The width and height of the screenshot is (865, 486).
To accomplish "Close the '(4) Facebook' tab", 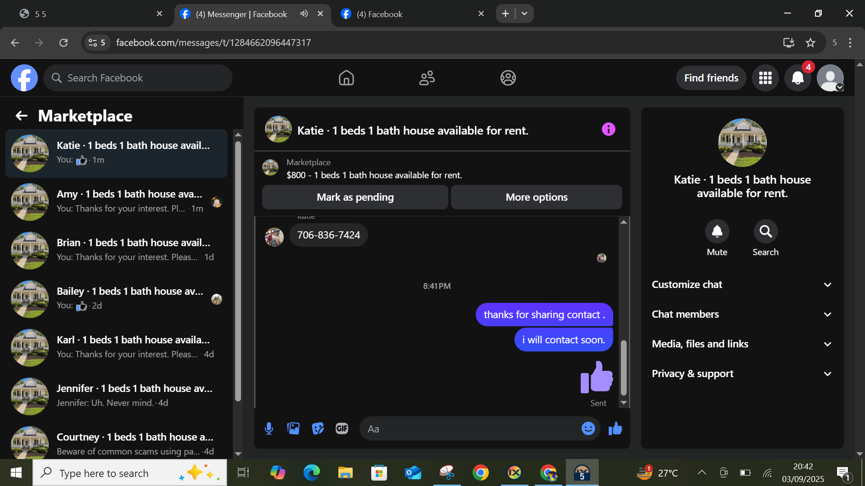I will point(481,14).
